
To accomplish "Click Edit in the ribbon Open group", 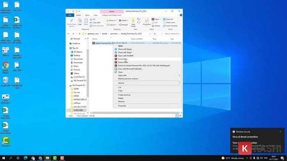I will [x=155, y=22].
